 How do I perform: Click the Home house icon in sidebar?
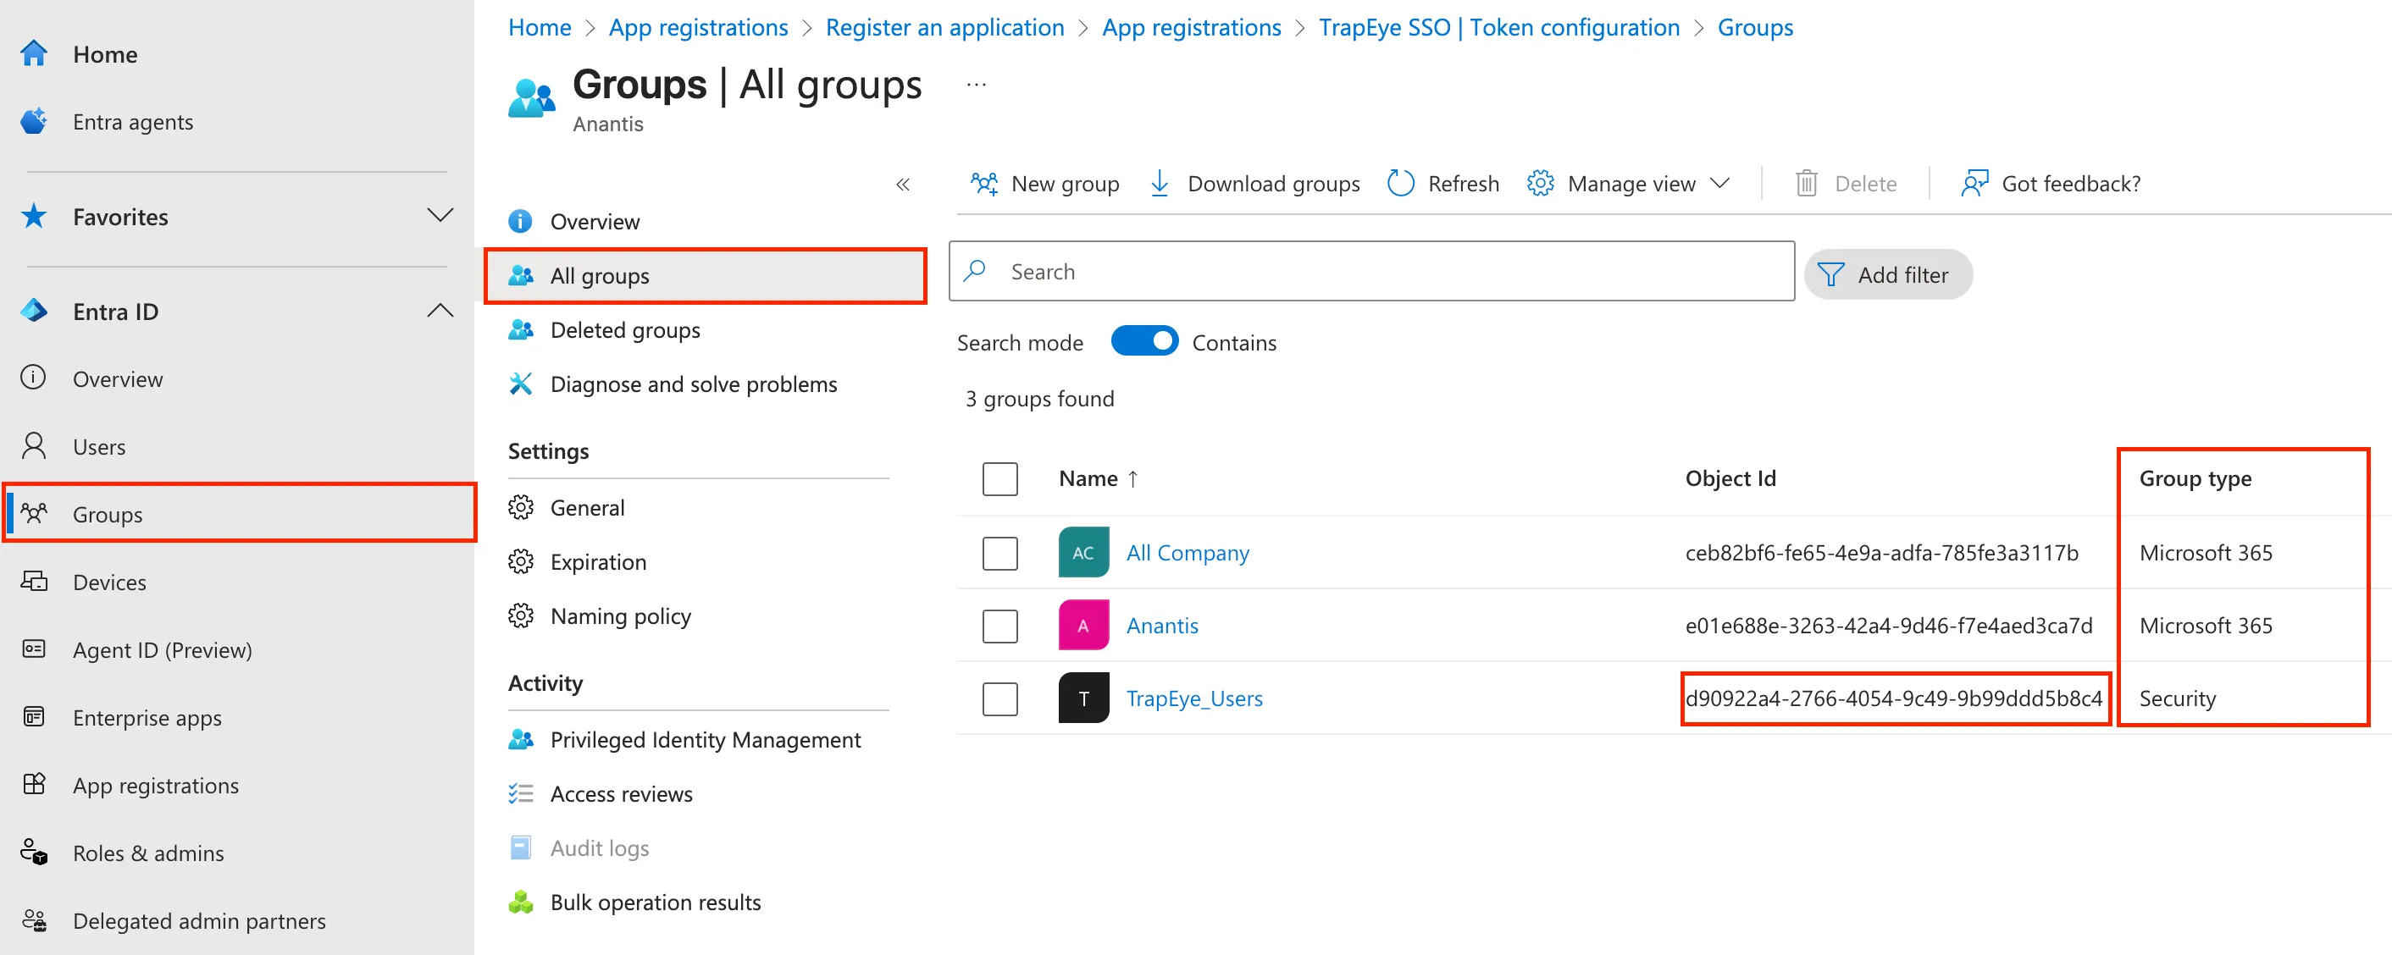[35, 54]
